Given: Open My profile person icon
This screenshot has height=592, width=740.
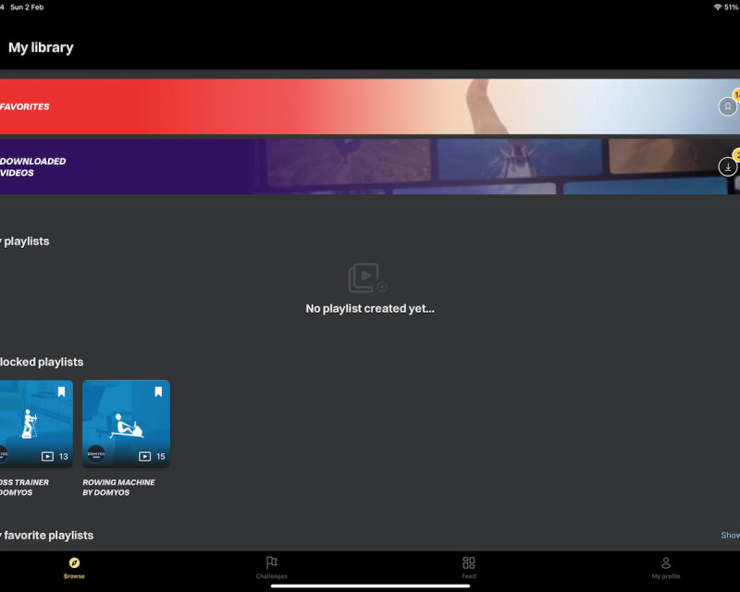Looking at the screenshot, I should pyautogui.click(x=666, y=562).
